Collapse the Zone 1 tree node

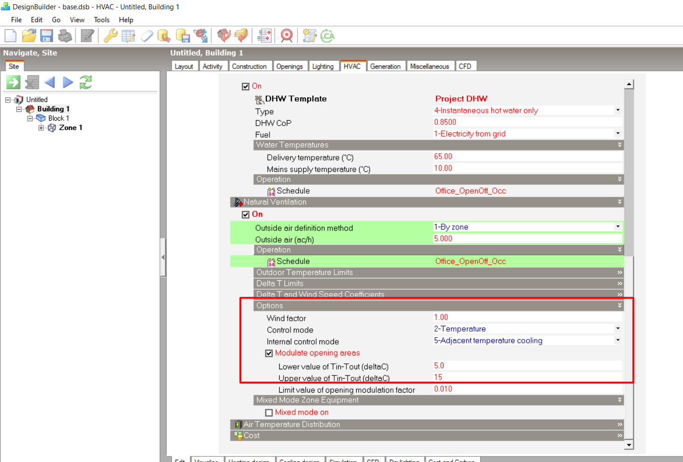tap(41, 128)
